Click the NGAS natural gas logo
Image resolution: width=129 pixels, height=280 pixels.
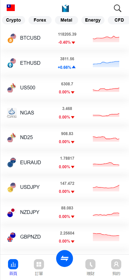(x=12, y=113)
